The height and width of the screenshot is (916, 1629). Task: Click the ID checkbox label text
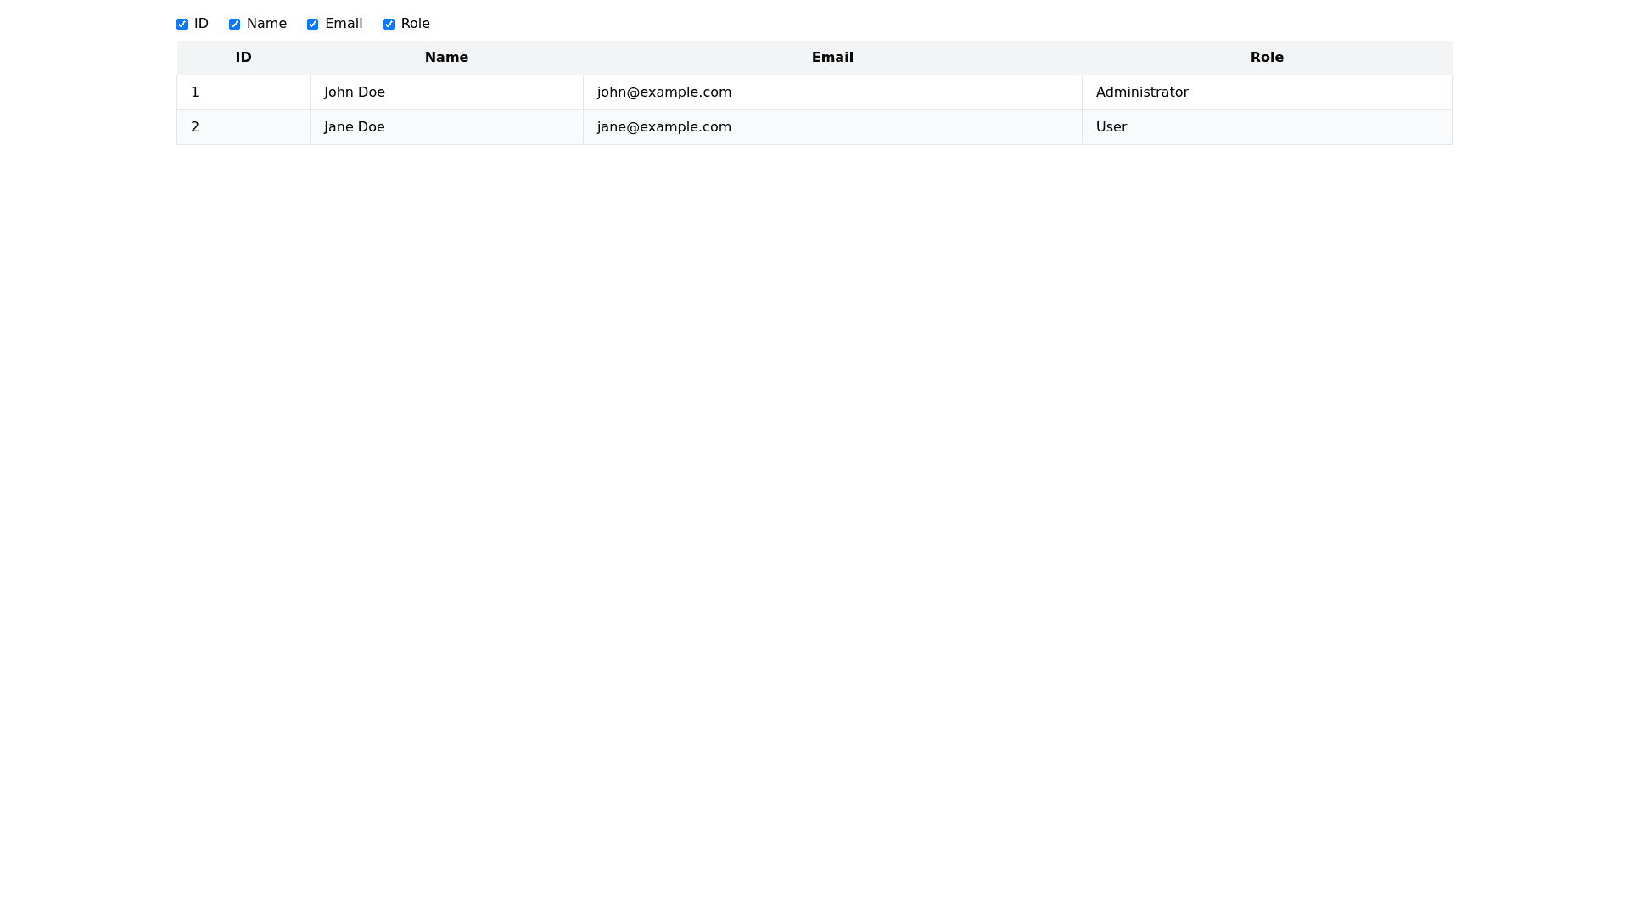(x=201, y=24)
